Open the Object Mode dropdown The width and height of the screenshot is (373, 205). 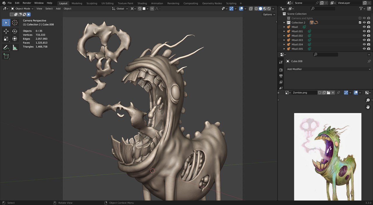(22, 9)
